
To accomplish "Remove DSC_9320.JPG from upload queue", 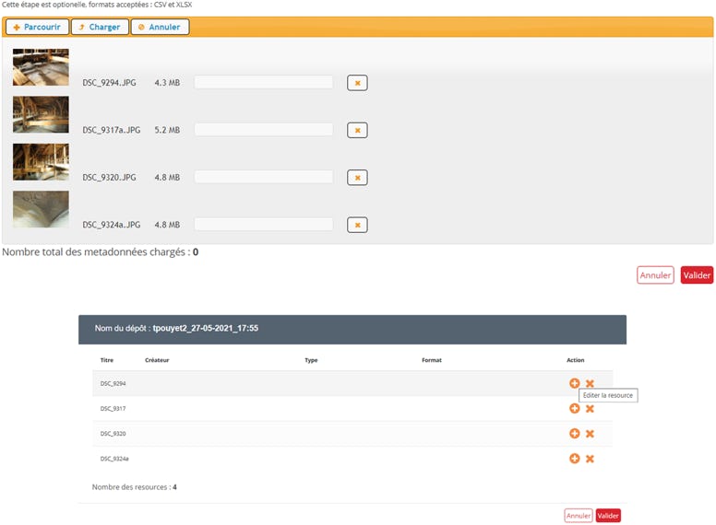I will [x=357, y=177].
